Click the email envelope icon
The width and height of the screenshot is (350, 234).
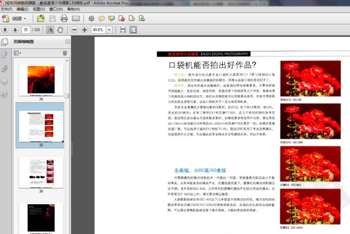coord(76,19)
